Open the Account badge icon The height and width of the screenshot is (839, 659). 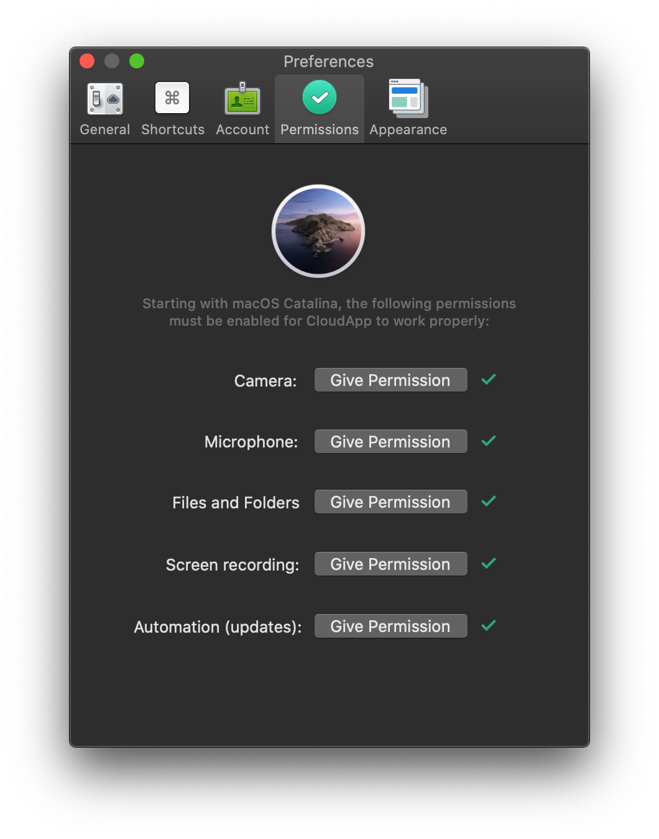[242, 99]
